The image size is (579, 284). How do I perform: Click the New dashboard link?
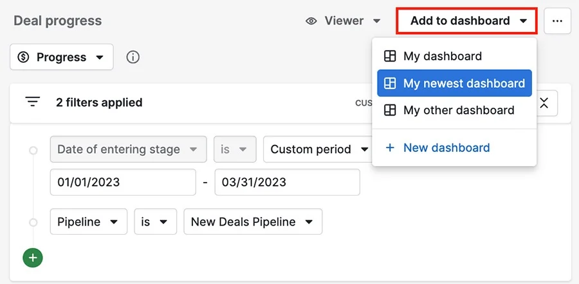pyautogui.click(x=446, y=148)
